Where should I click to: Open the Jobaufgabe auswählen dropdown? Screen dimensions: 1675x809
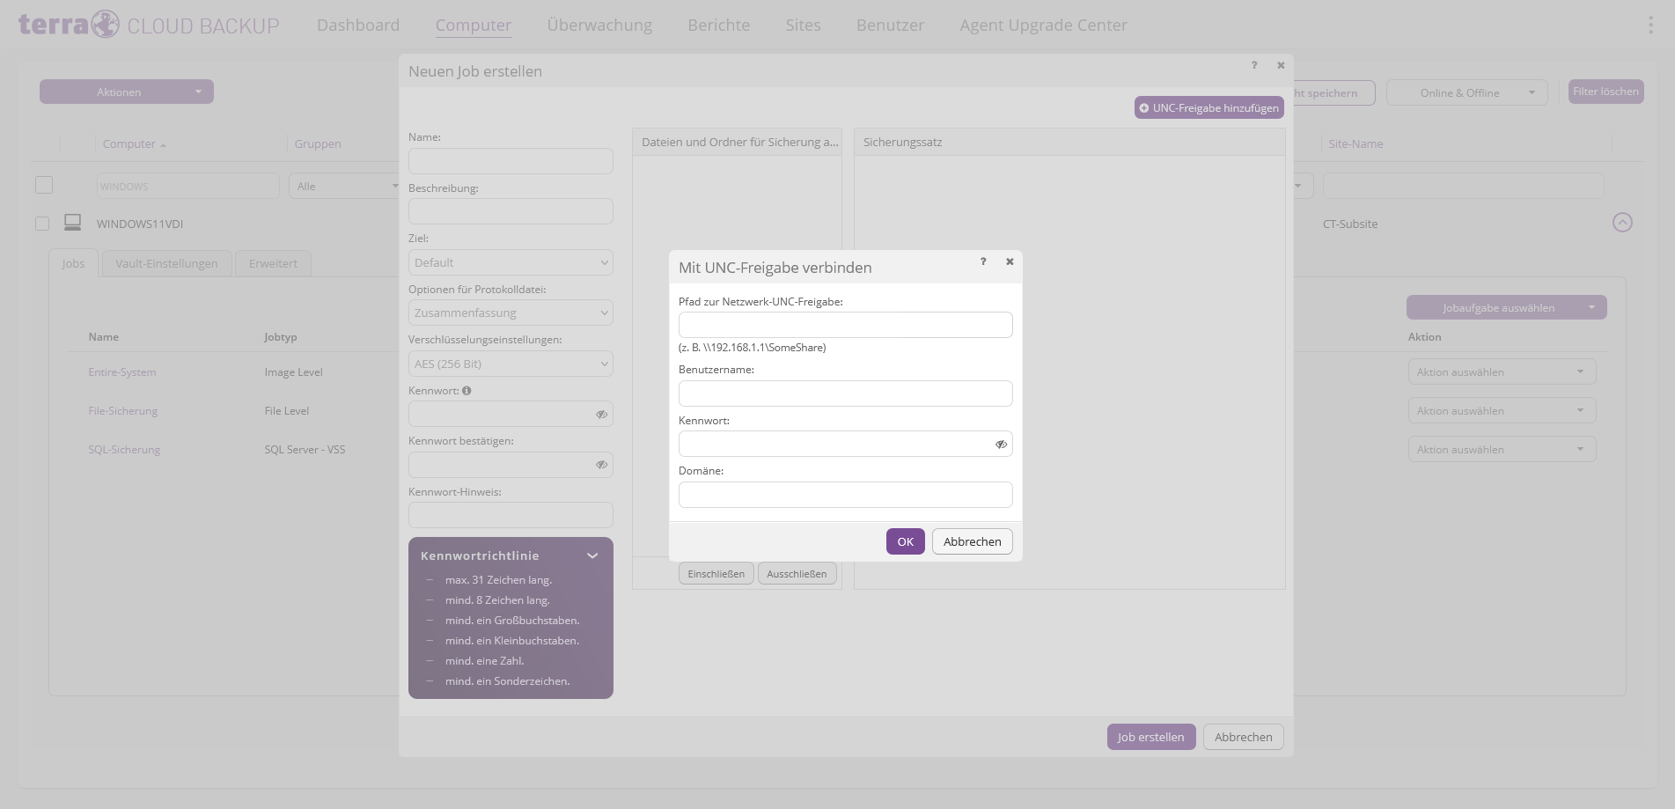coord(1506,307)
